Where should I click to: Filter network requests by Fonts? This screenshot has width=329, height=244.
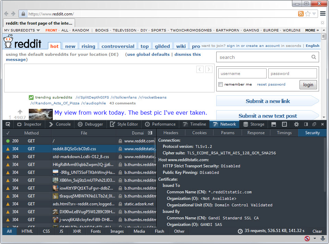[x=96, y=231]
